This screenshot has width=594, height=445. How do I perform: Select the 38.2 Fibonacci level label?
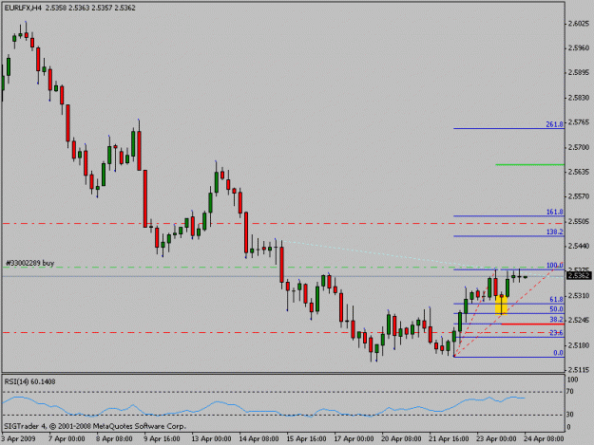pos(557,320)
